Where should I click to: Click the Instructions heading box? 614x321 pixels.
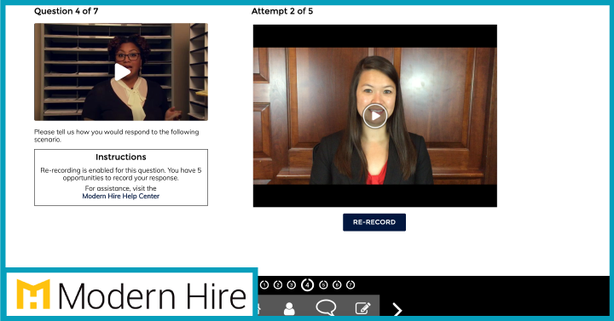121,177
